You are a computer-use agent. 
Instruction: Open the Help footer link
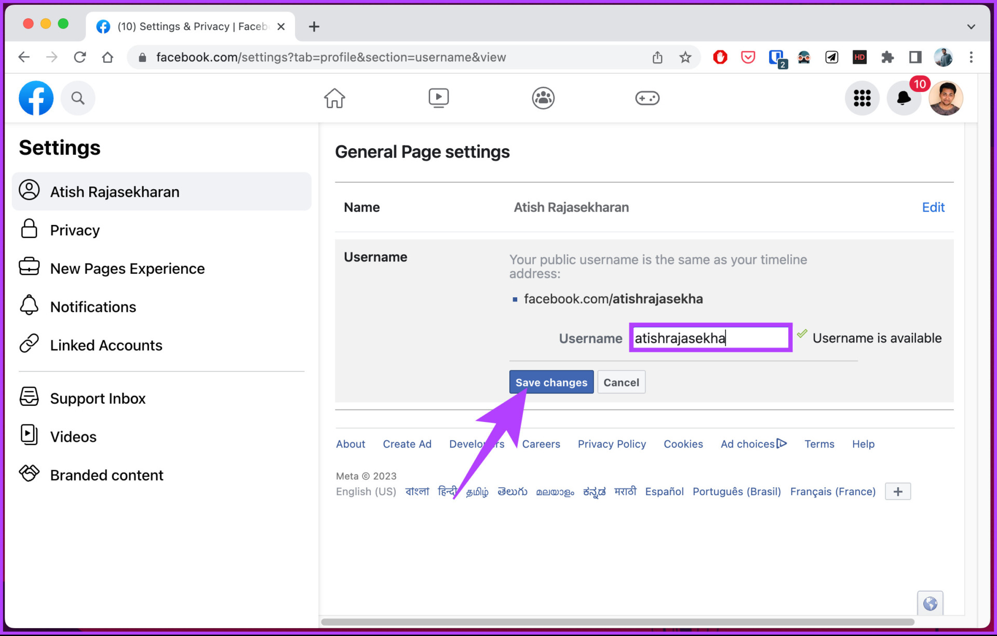863,444
